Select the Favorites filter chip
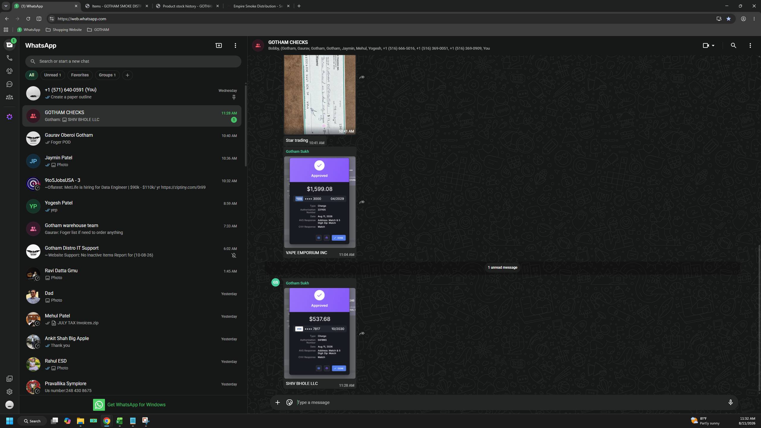The height and width of the screenshot is (428, 761). click(x=80, y=75)
